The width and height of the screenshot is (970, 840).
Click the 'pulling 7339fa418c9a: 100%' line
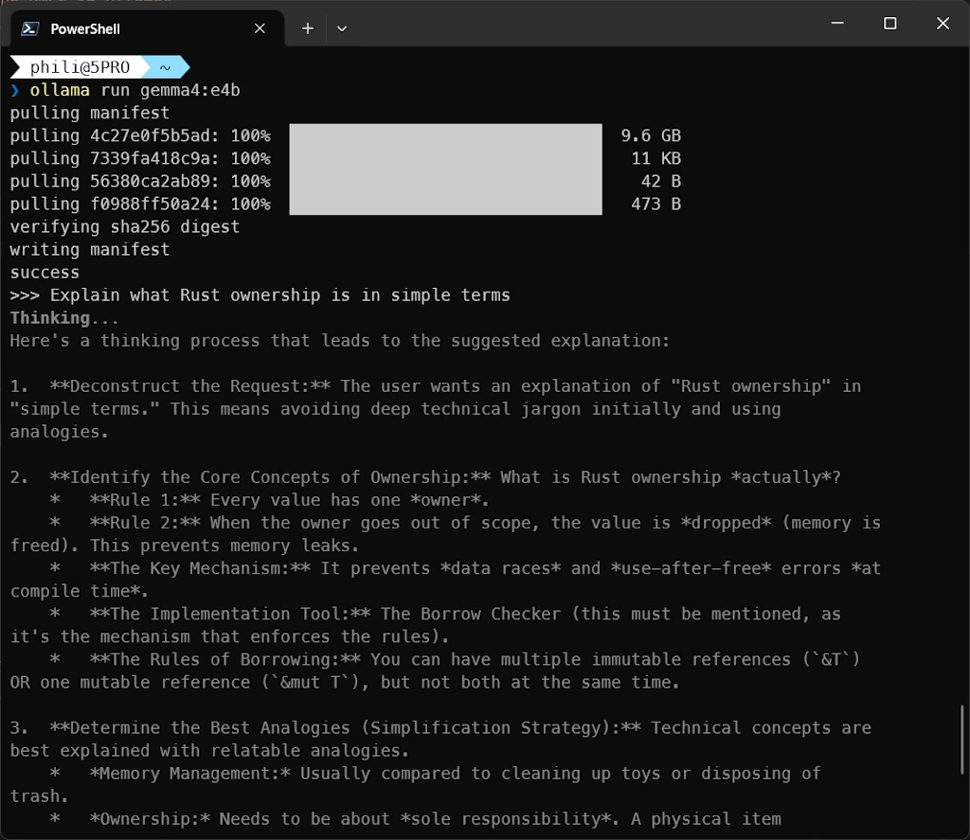(x=140, y=159)
